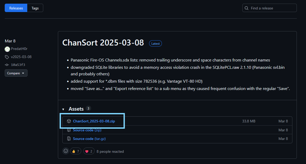The image size is (306, 164).
Task: Click Mar 8 date in Source code (tar.gz) row
Action: [x=283, y=139]
